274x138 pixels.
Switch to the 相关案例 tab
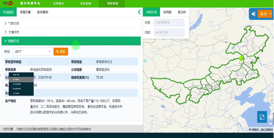click(x=43, y=12)
